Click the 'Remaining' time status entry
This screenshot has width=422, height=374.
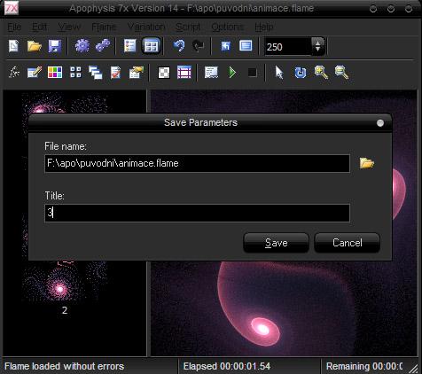[364, 366]
